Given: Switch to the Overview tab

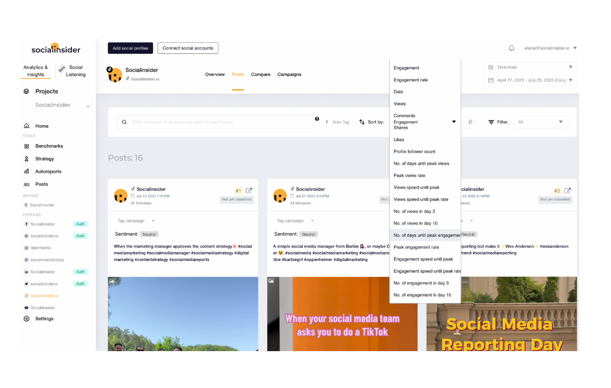Looking at the screenshot, I should pos(215,74).
